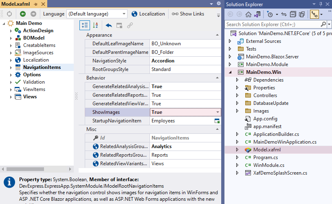The image size is (332, 204).
Task: Toggle Show All Files in Solution Explorer
Action: (x=302, y=14)
